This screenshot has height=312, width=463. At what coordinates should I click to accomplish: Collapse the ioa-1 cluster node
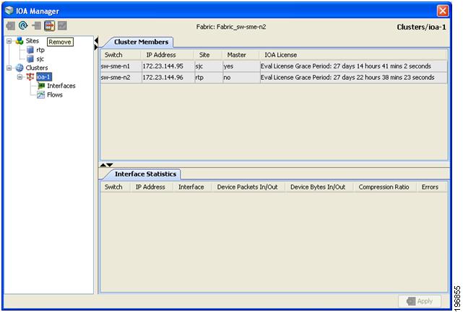pos(20,77)
